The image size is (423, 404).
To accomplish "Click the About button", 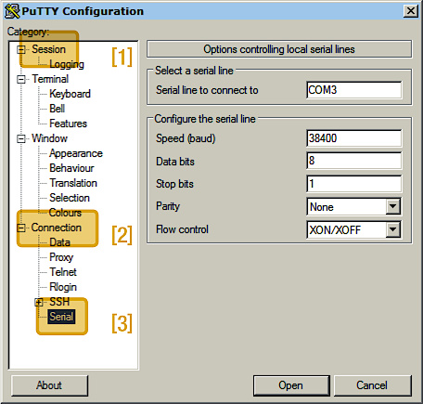I will [x=49, y=385].
